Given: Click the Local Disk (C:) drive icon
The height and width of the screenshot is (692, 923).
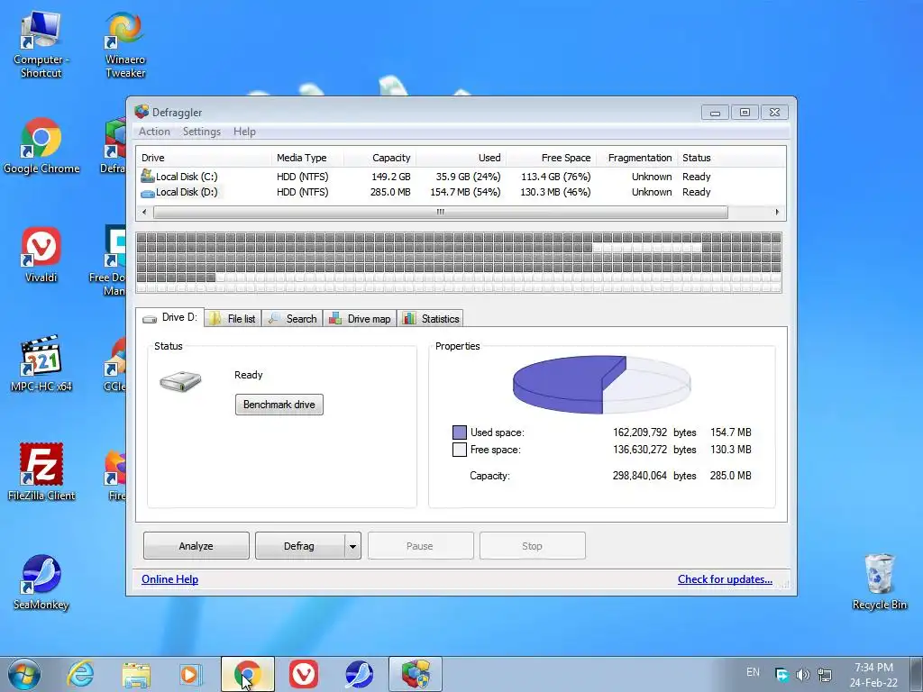Looking at the screenshot, I should point(147,176).
